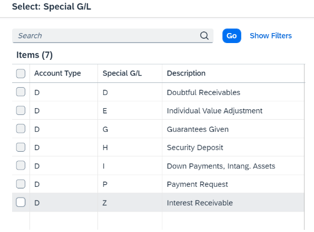Click the Description column header

[186, 73]
